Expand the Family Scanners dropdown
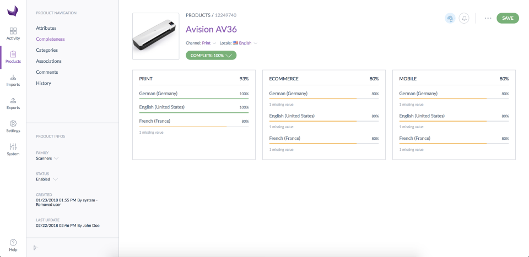The image size is (529, 257). [x=47, y=158]
